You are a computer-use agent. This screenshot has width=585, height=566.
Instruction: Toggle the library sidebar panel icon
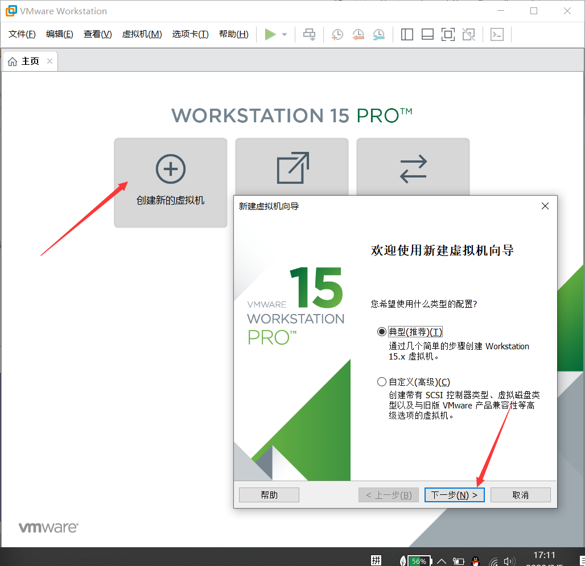pos(407,34)
